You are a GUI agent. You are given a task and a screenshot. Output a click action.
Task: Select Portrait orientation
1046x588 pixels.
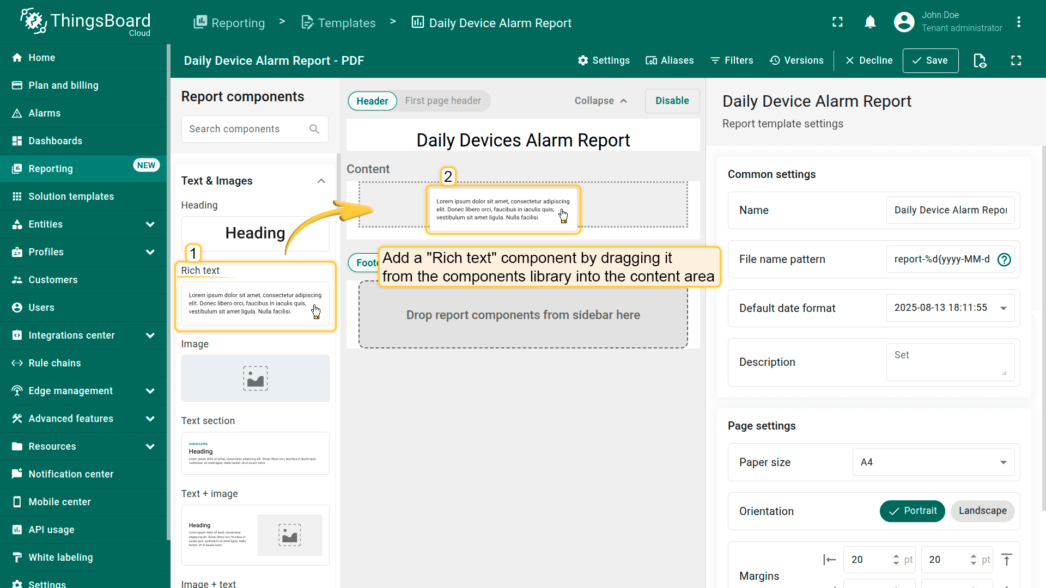[912, 511]
